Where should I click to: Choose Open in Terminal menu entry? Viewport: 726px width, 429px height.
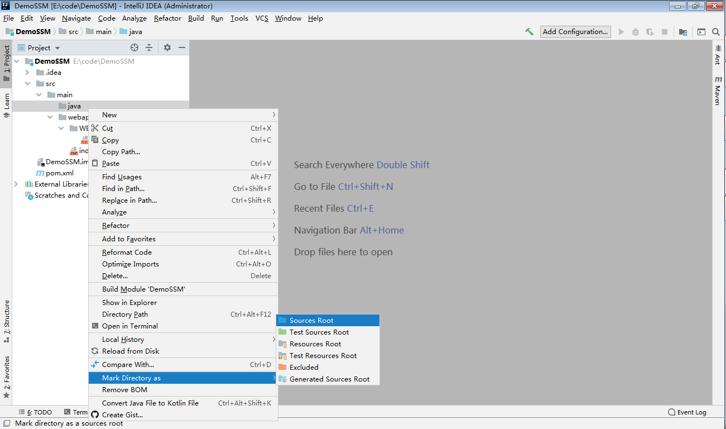point(183,326)
